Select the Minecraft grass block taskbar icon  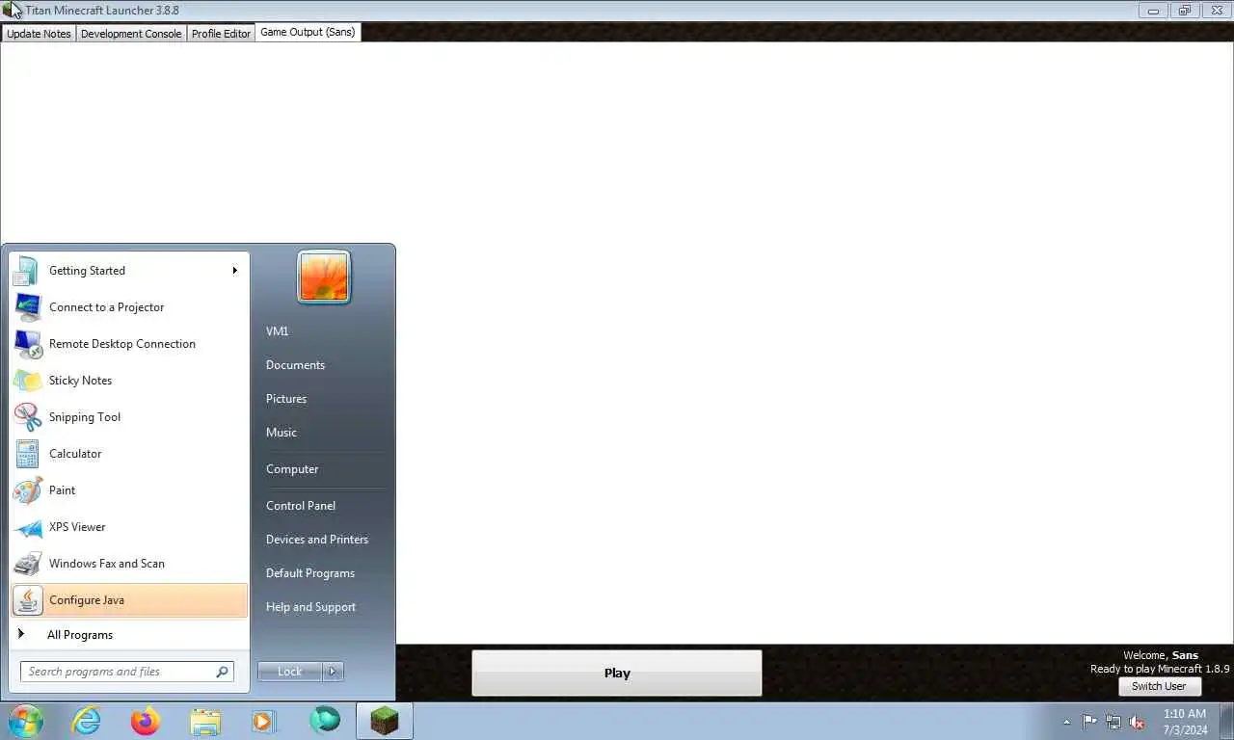point(385,721)
